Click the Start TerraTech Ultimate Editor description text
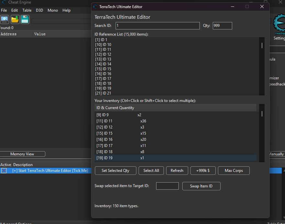285x224 pixels. click(x=50, y=171)
